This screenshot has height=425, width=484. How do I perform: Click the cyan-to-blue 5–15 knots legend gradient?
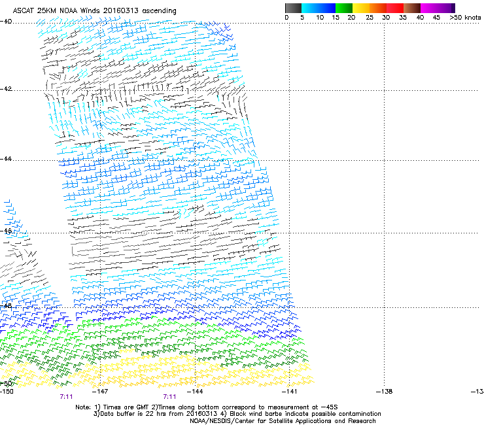click(319, 8)
